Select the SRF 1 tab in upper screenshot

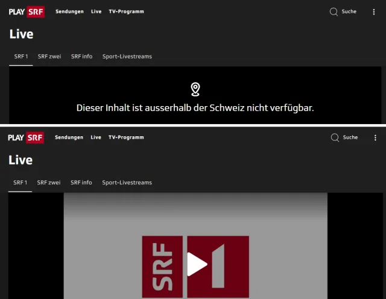tap(21, 57)
